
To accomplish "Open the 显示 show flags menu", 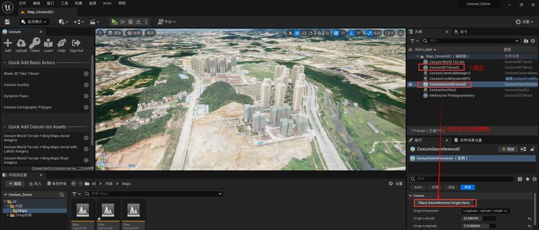I will coord(150,33).
